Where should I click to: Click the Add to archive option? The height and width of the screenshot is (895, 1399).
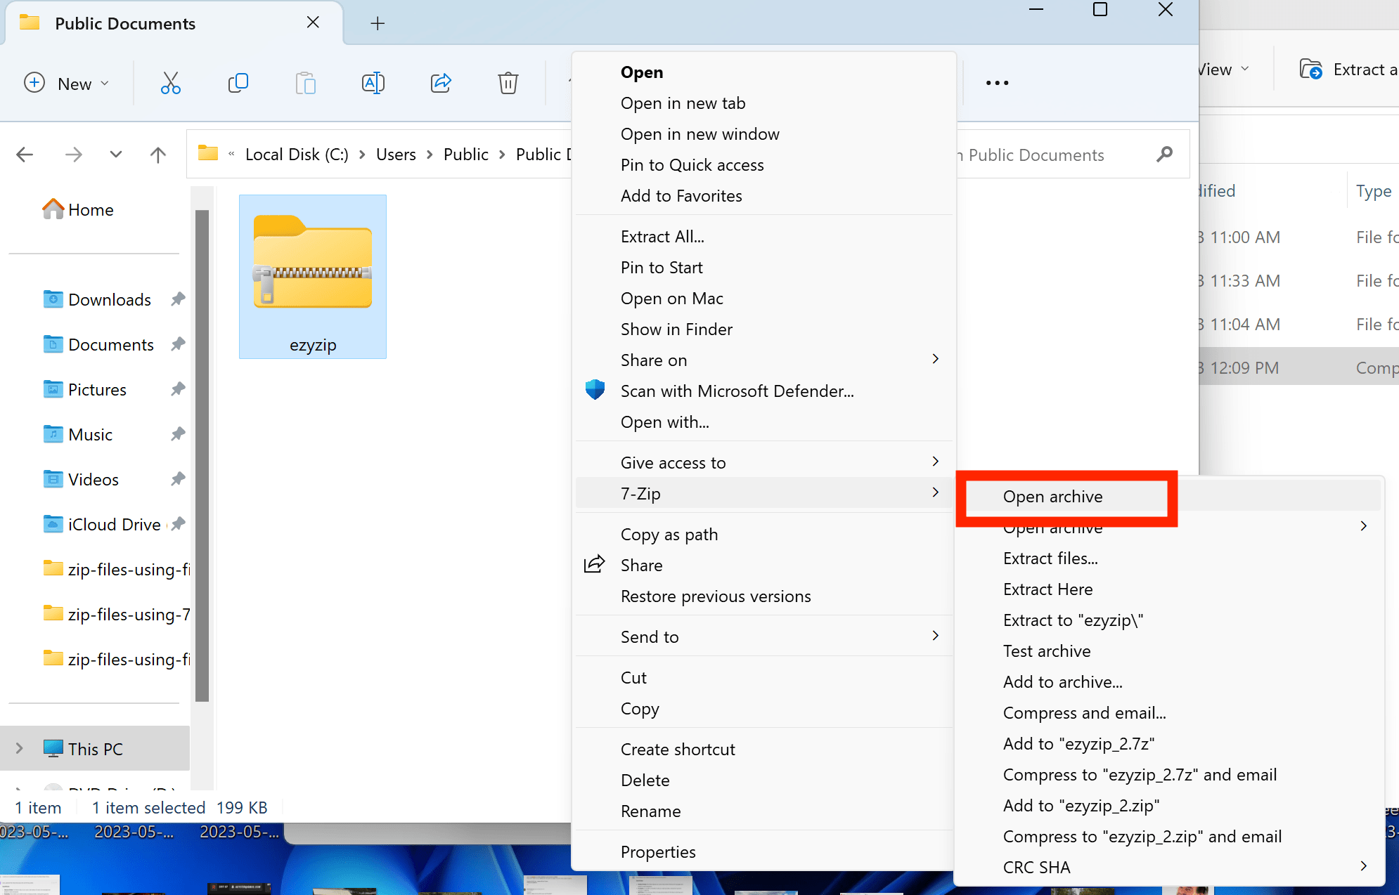click(x=1064, y=682)
